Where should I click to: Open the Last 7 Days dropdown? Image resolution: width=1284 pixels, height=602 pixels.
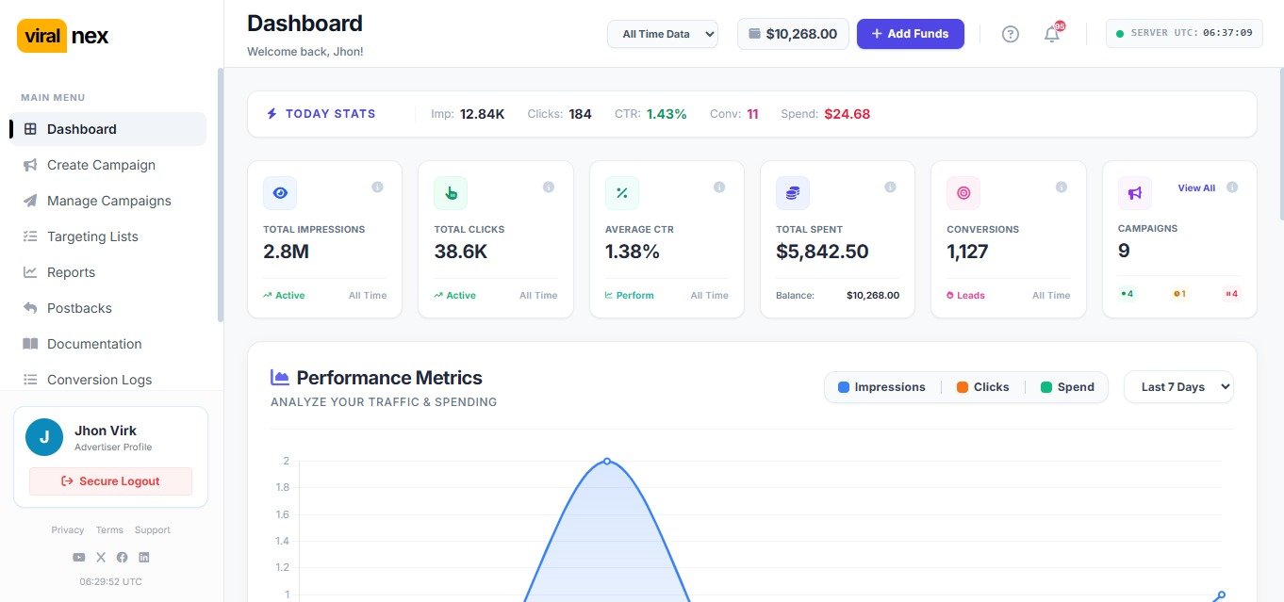click(1178, 387)
